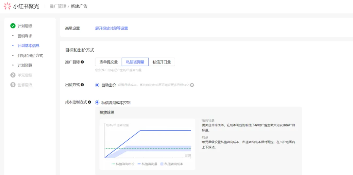Choose 私信咨询量 as the promotion goal
Image resolution: width=353 pixels, height=175 pixels.
tap(135, 62)
